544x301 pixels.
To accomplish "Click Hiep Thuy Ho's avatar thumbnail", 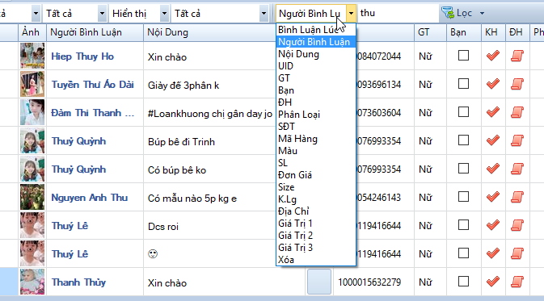I will pos(32,56).
